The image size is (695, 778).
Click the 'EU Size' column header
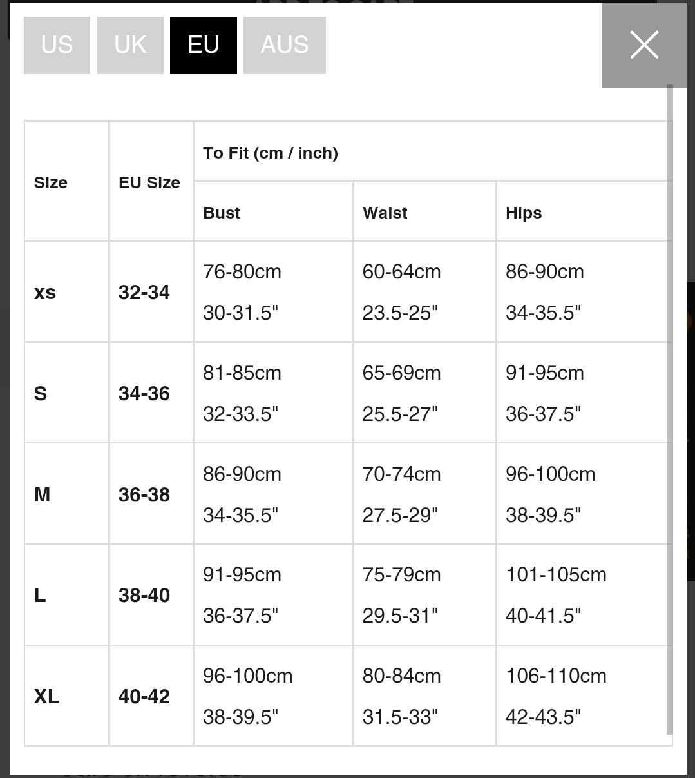point(149,182)
